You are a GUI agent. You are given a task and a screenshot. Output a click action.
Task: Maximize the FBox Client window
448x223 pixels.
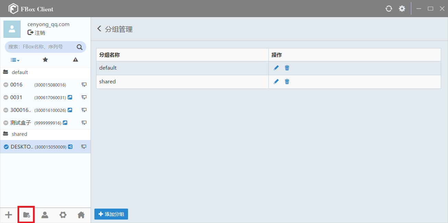click(x=430, y=9)
